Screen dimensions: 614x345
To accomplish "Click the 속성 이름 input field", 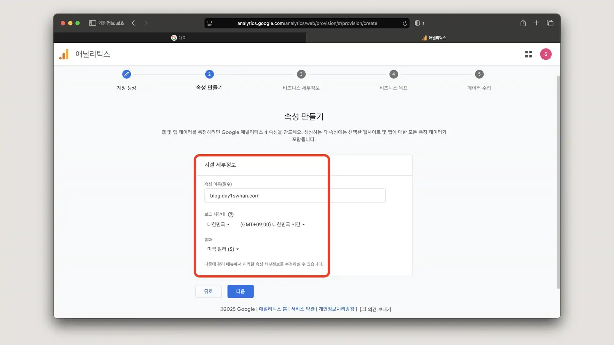I will (x=295, y=195).
